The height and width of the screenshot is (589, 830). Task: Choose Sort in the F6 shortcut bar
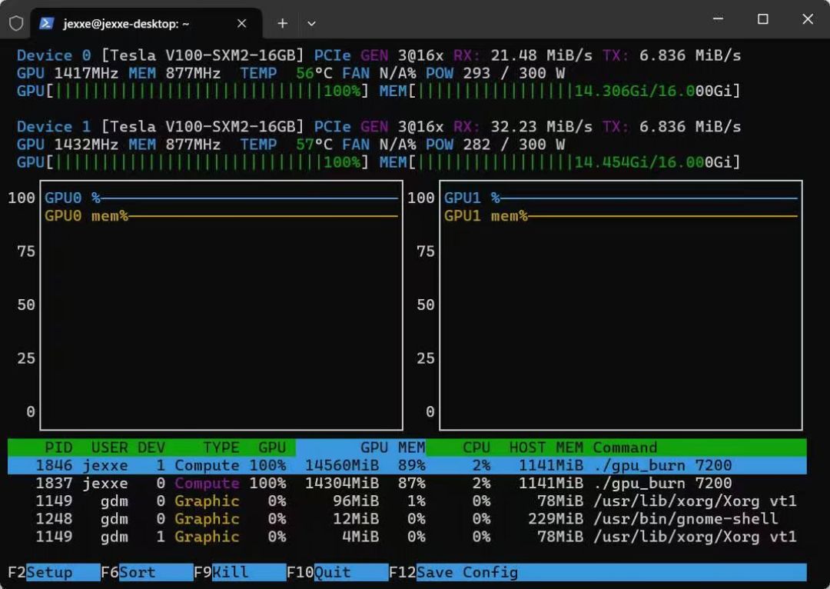(155, 572)
